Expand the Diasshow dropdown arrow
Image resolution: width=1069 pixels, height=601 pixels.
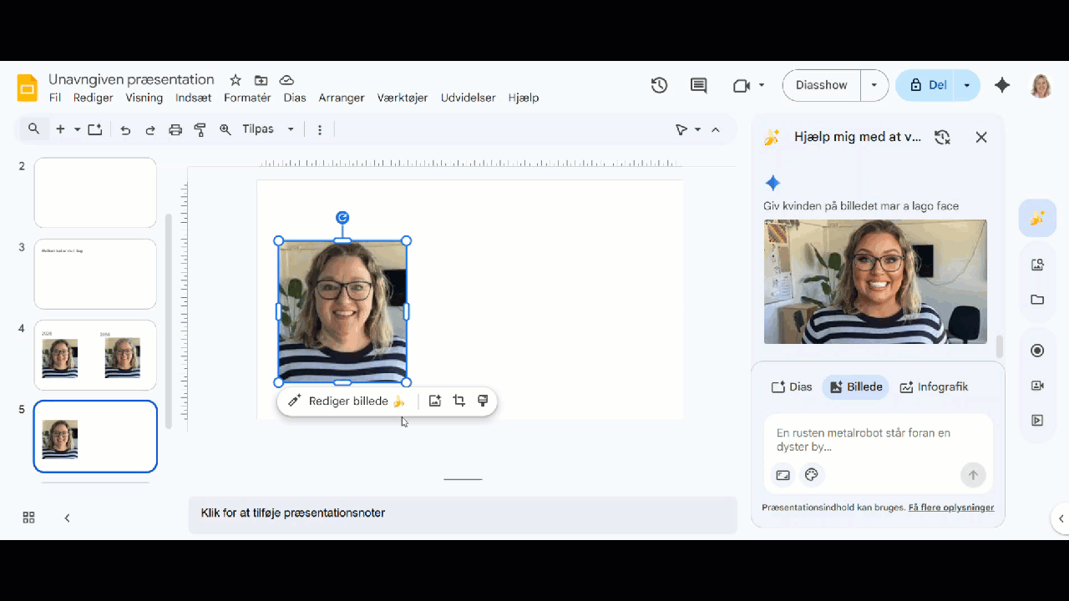click(x=874, y=85)
